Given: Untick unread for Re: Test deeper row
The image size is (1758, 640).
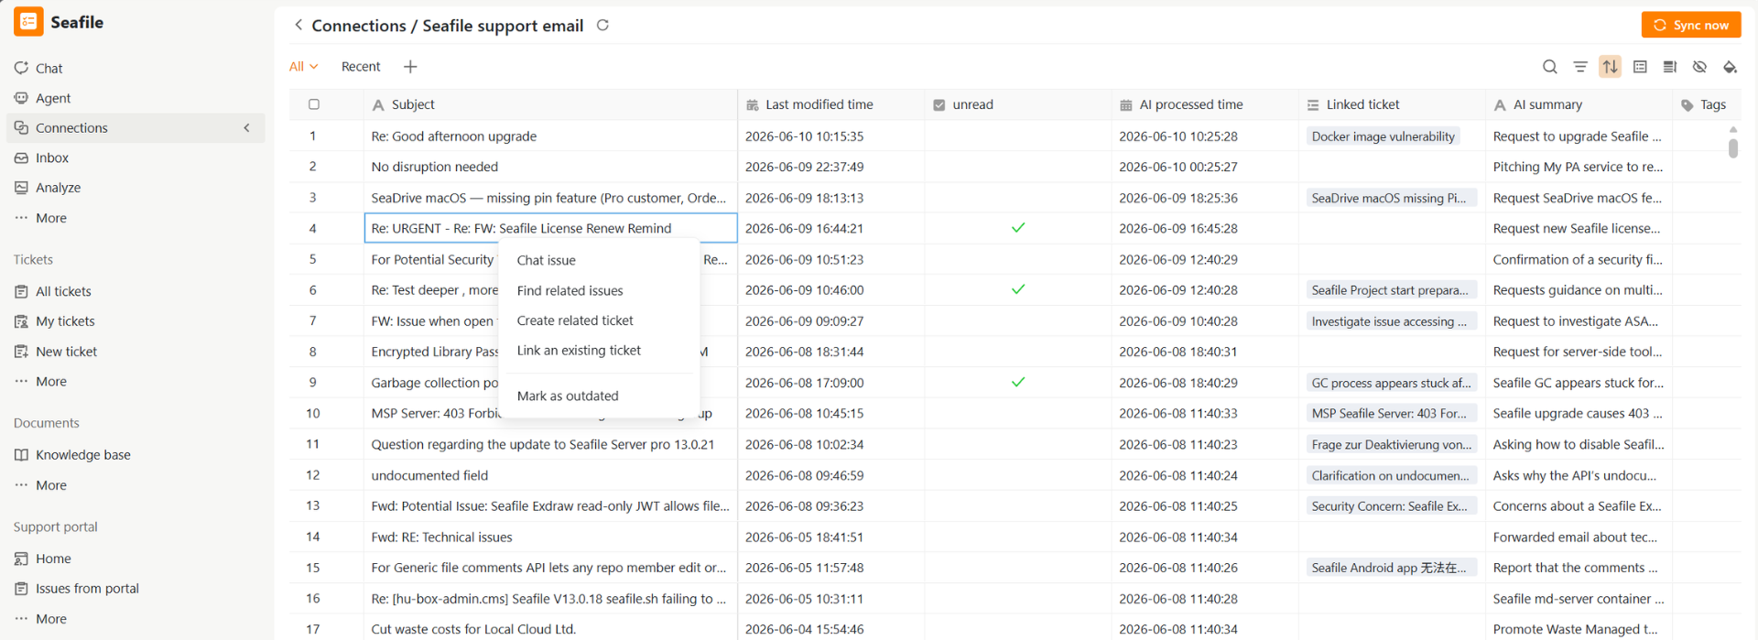Looking at the screenshot, I should (1018, 289).
